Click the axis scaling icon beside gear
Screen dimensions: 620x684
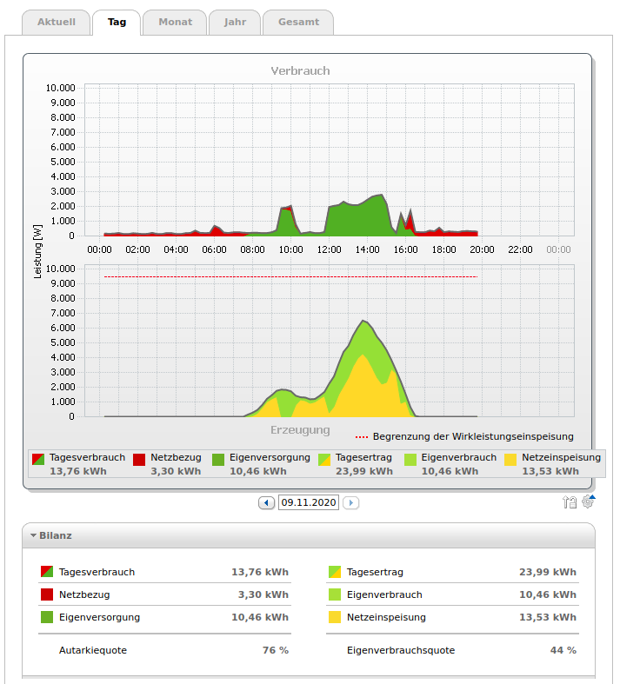point(570,501)
